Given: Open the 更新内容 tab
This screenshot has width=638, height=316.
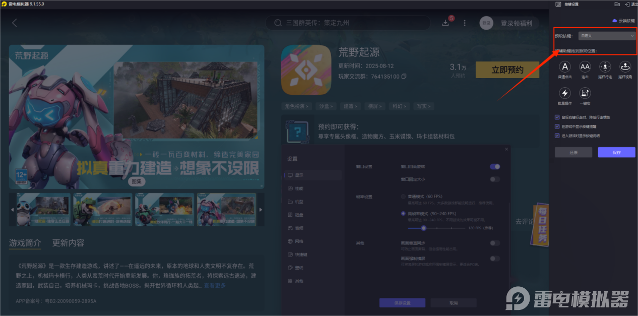Looking at the screenshot, I should coord(68,243).
